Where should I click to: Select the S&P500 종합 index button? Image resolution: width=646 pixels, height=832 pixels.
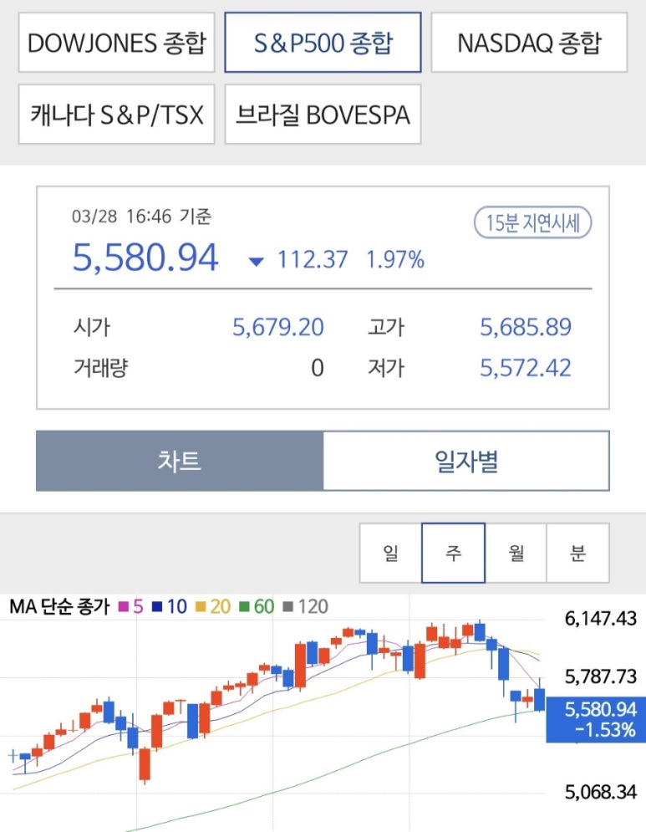tap(323, 43)
